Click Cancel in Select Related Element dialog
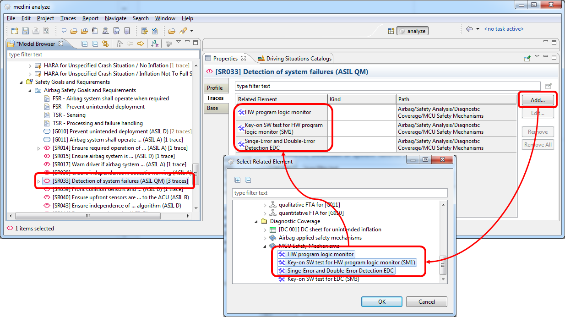Viewport: 565px width, 317px height. (427, 302)
